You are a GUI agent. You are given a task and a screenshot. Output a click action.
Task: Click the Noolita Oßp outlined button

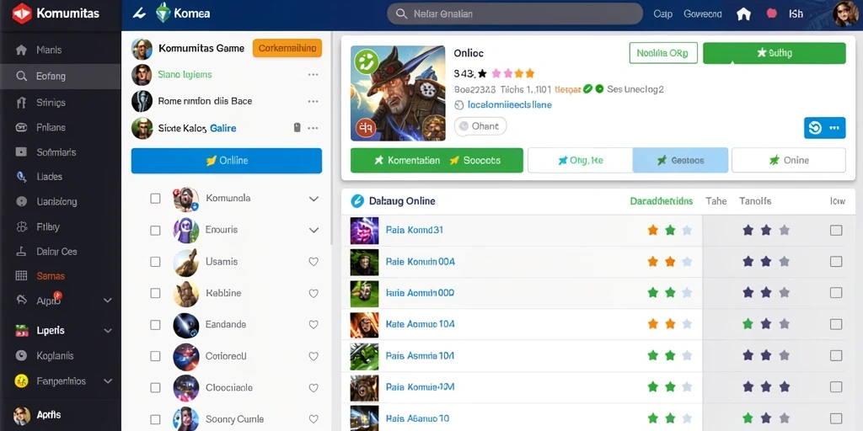click(663, 53)
